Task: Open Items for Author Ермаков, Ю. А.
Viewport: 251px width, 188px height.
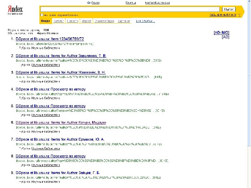Action: click(60, 139)
